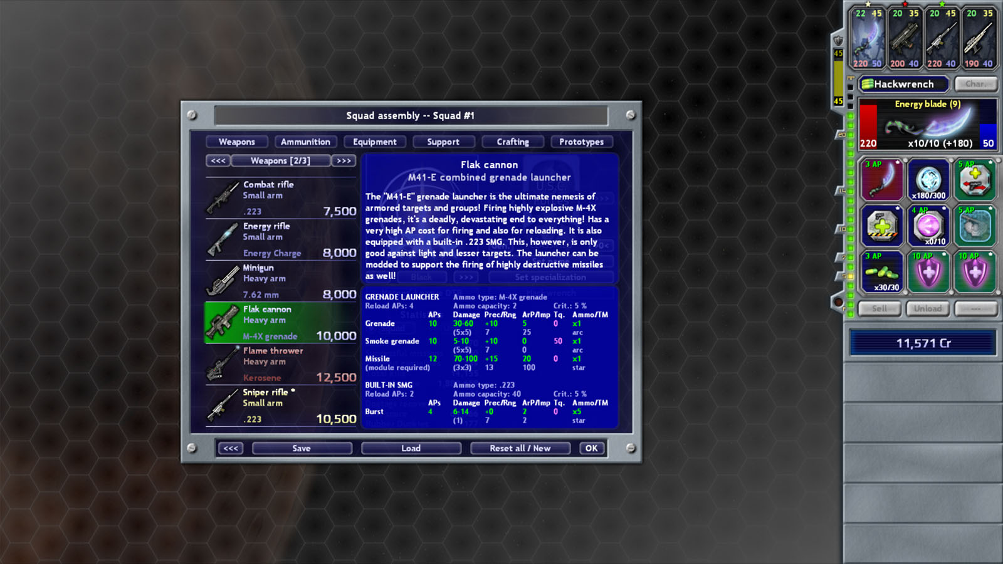
Task: Go back with the <<< weapons list arrow
Action: click(x=218, y=160)
